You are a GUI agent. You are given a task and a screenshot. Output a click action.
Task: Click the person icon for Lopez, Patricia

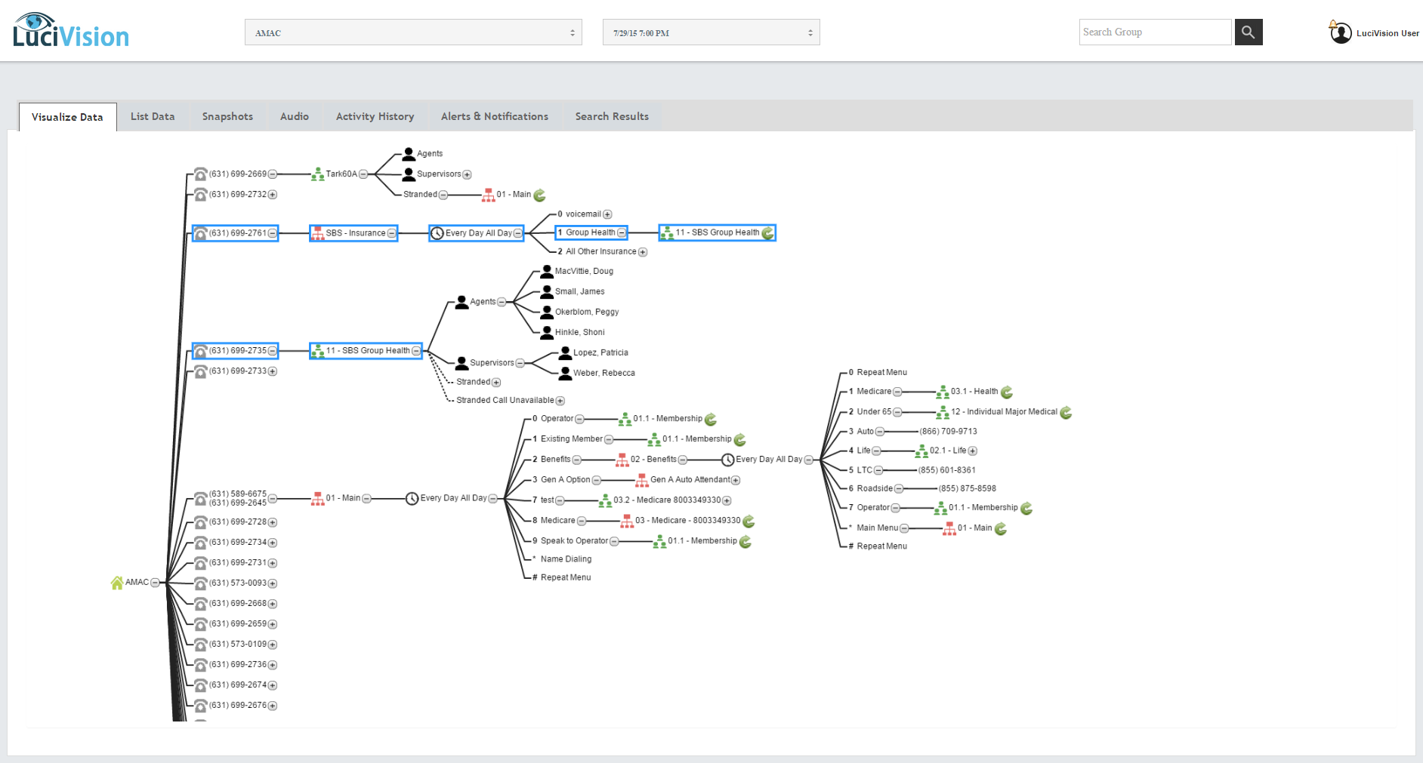click(565, 352)
